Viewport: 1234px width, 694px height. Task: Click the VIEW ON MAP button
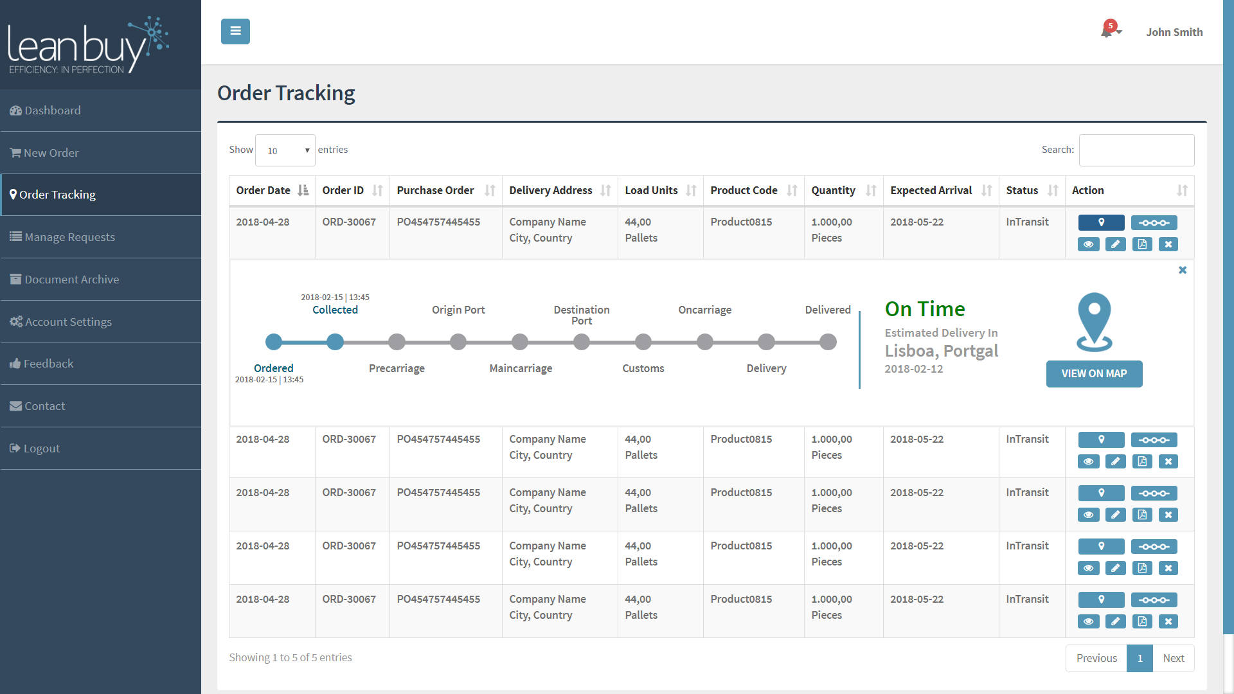[x=1093, y=373]
